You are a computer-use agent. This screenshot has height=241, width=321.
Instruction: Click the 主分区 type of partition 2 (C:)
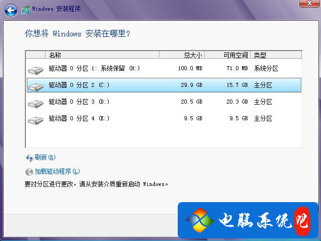[263, 85]
